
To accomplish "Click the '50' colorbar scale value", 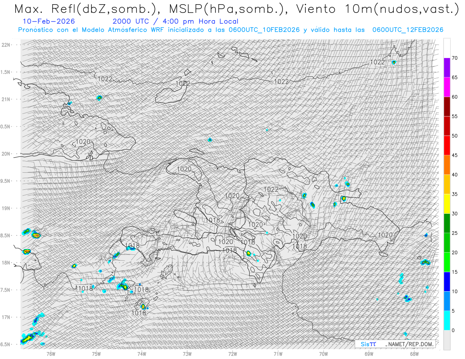I will (x=455, y=136).
